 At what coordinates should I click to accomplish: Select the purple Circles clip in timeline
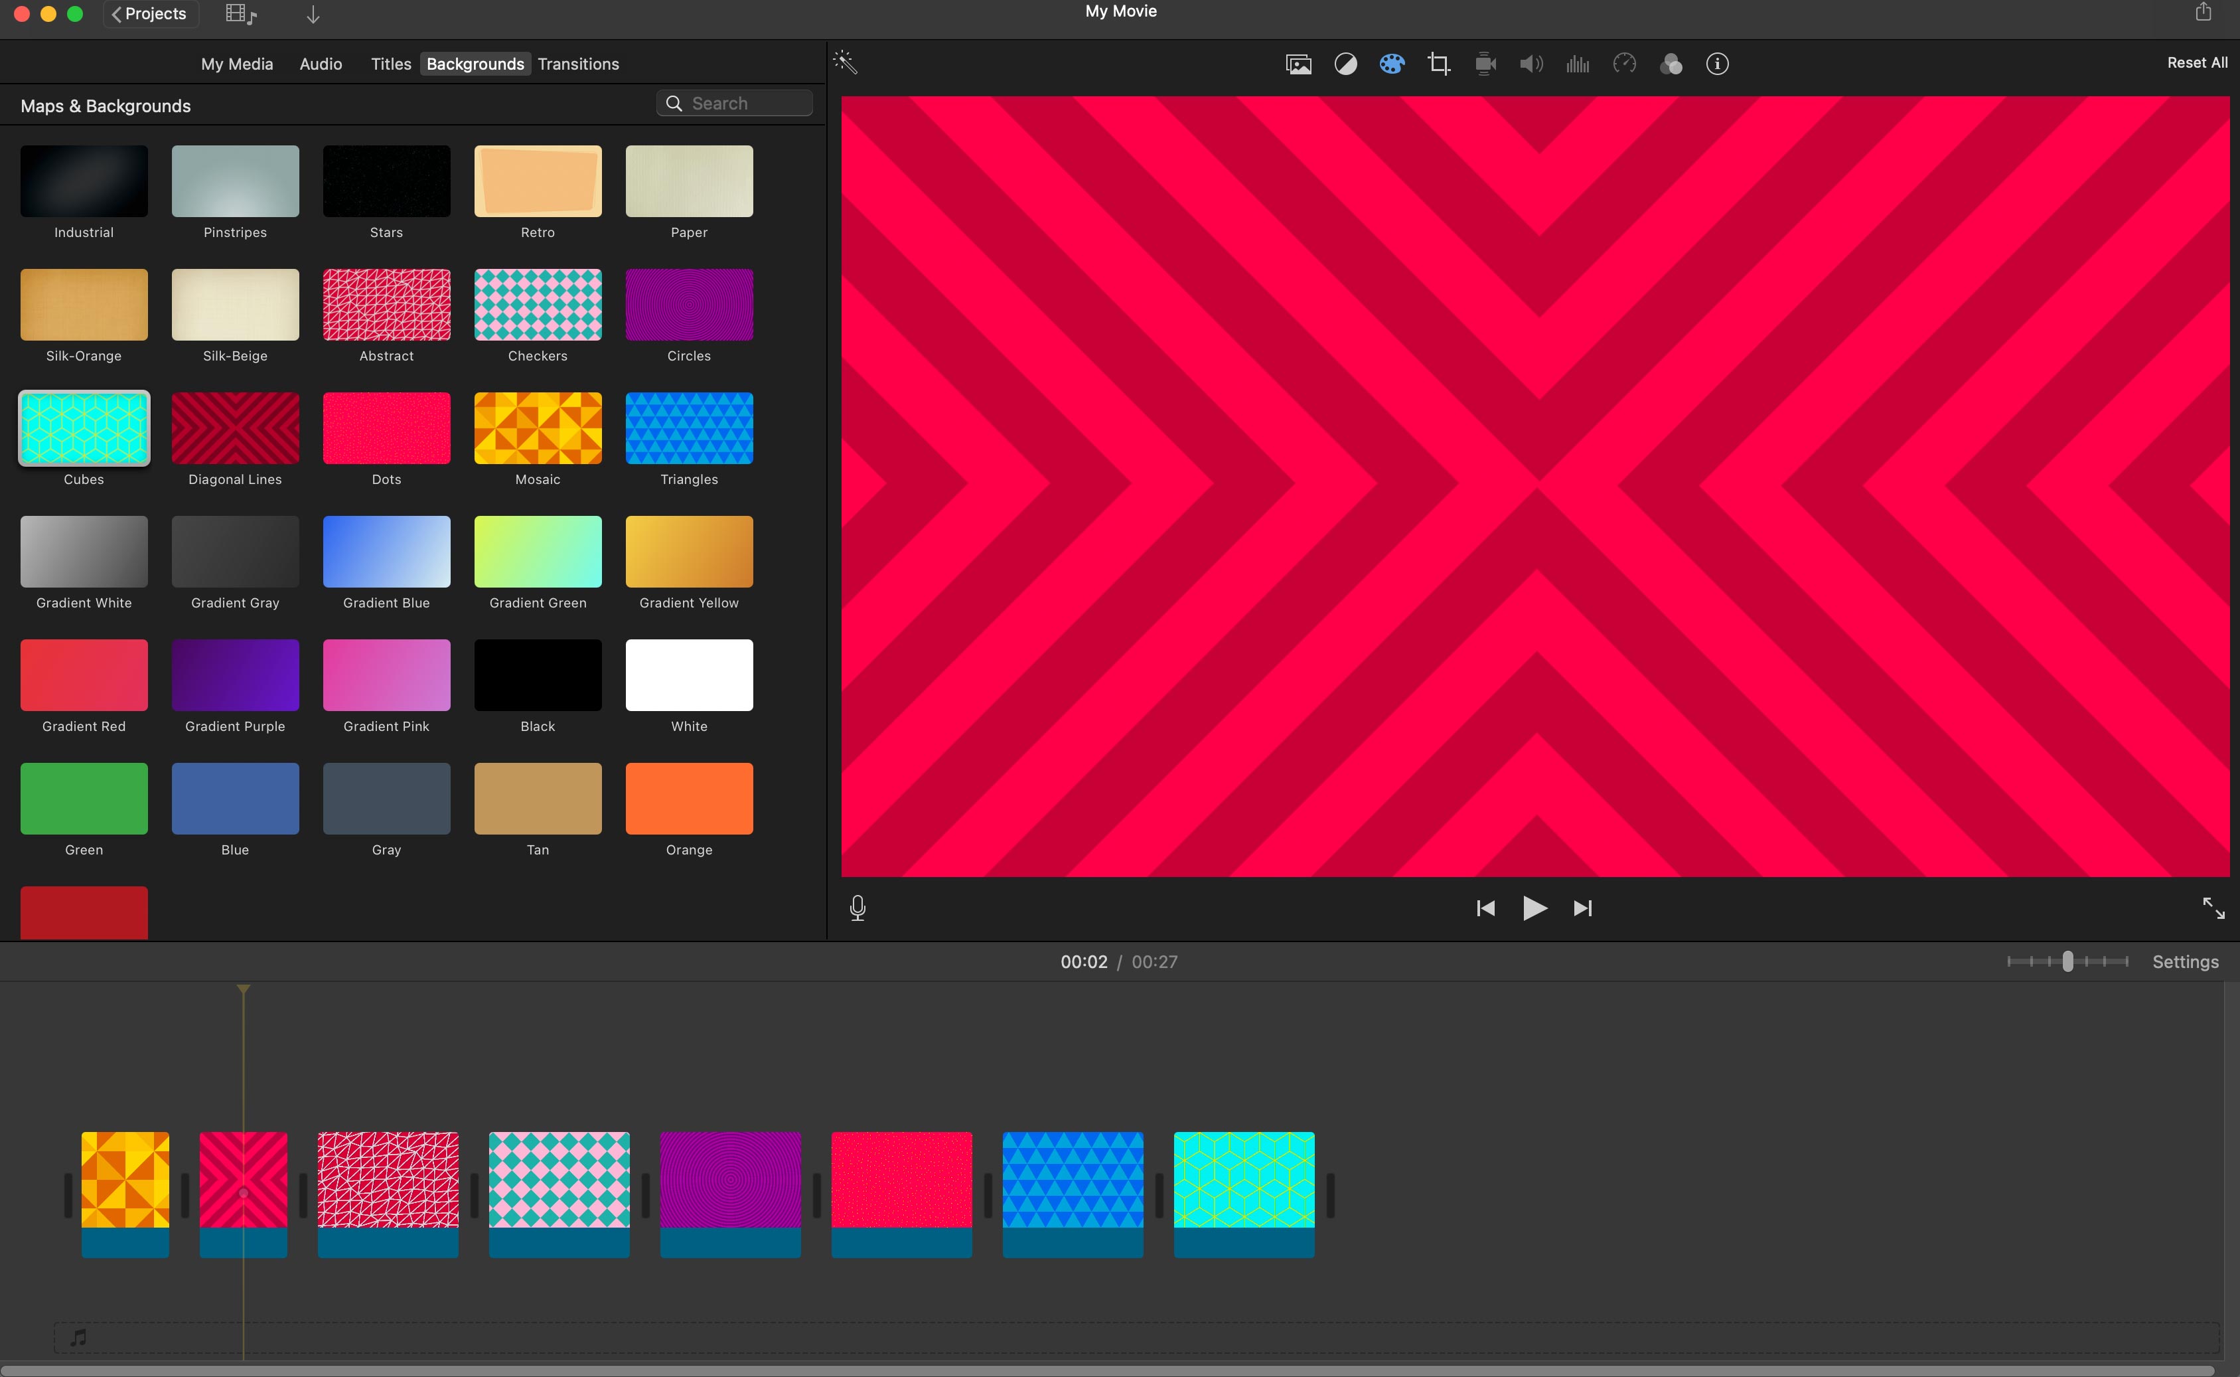click(730, 1194)
